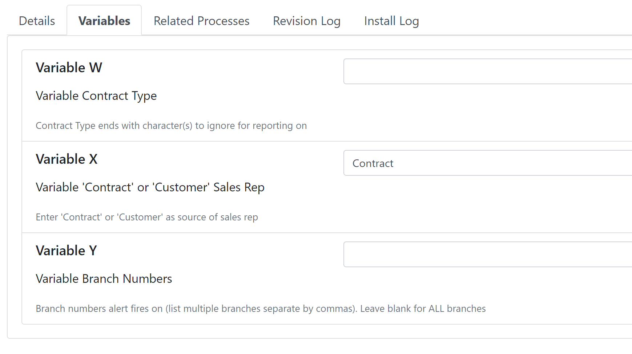Viewport: 632px width, 354px height.
Task: Click the Variable Contract Type label
Action: pos(96,96)
